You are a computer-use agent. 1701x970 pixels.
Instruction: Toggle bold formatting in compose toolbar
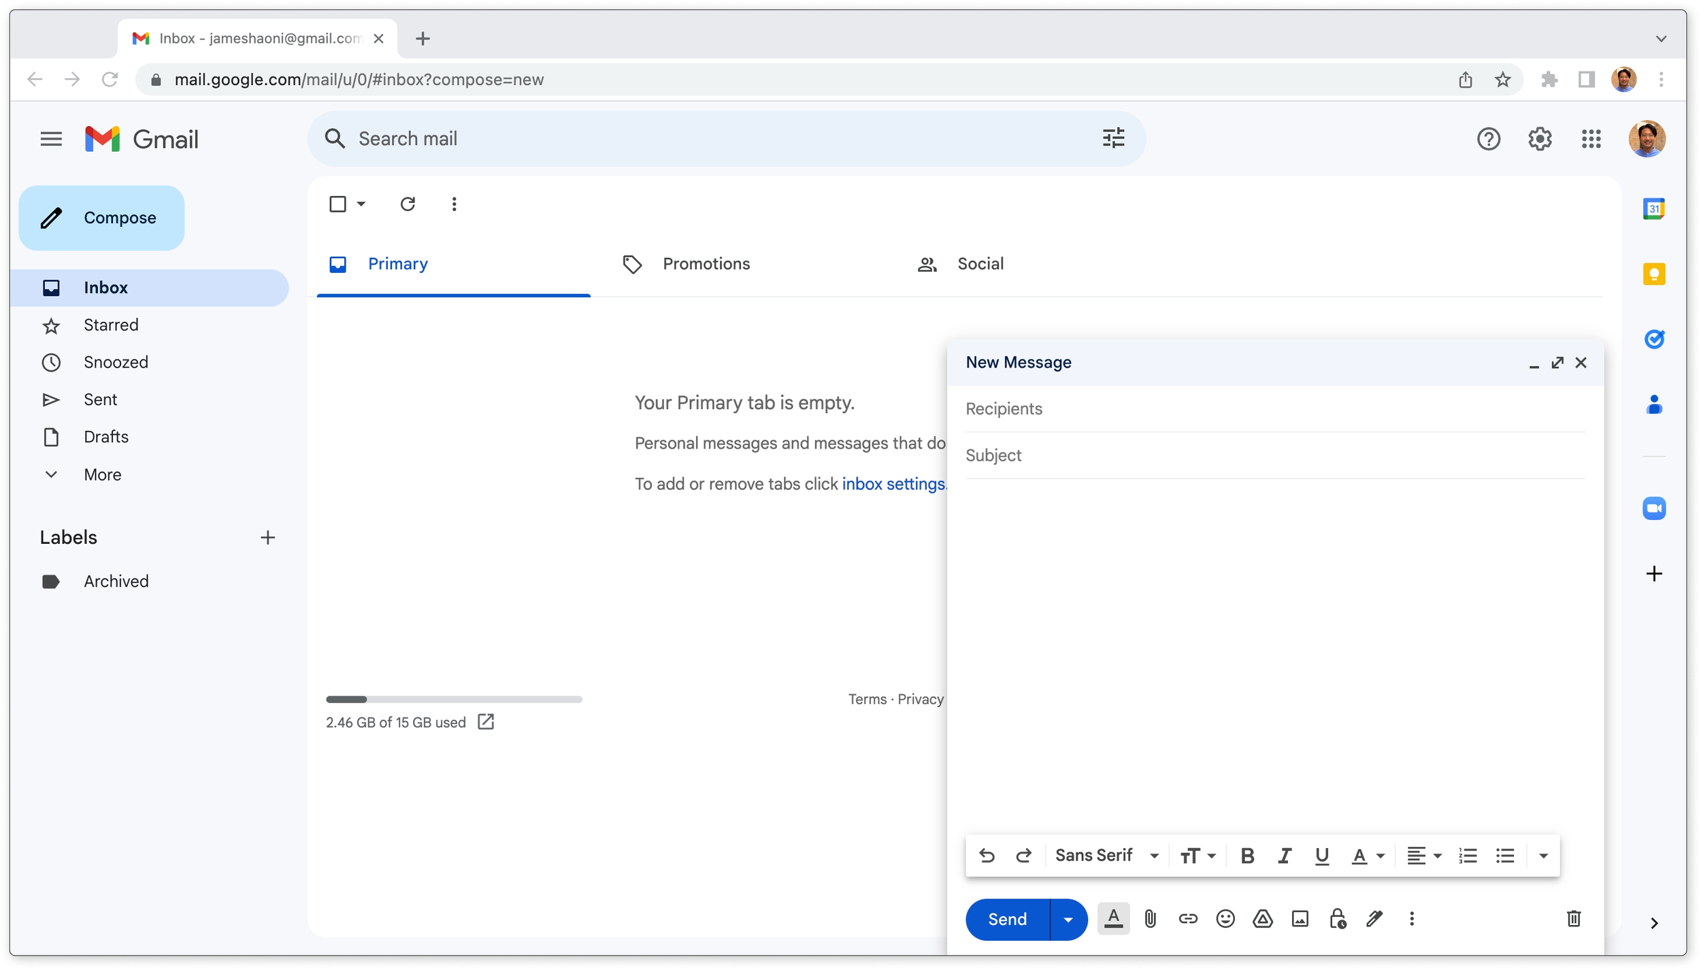tap(1247, 856)
